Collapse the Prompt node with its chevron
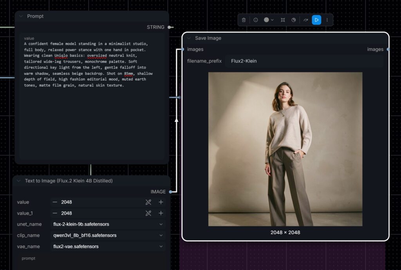The image size is (401, 270). (21, 16)
